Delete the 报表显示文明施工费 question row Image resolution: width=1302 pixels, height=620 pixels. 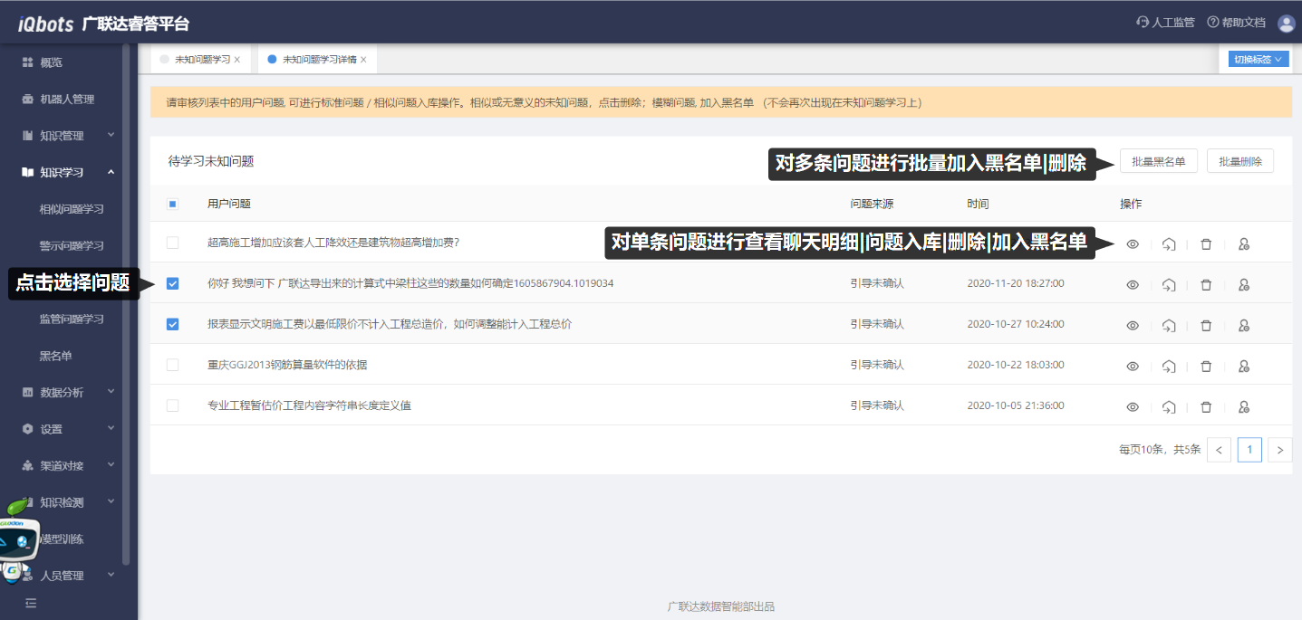coord(1206,325)
